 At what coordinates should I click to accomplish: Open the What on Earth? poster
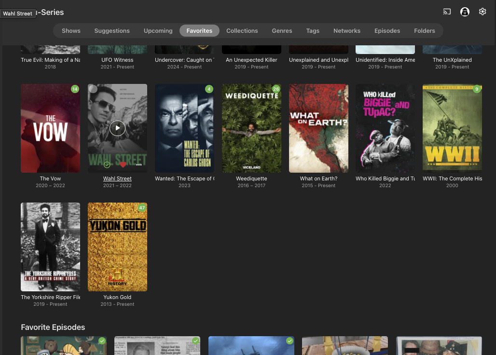318,128
